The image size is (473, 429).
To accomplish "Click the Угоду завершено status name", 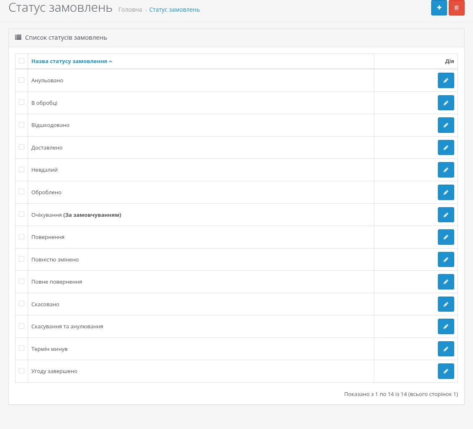I will click(x=54, y=371).
